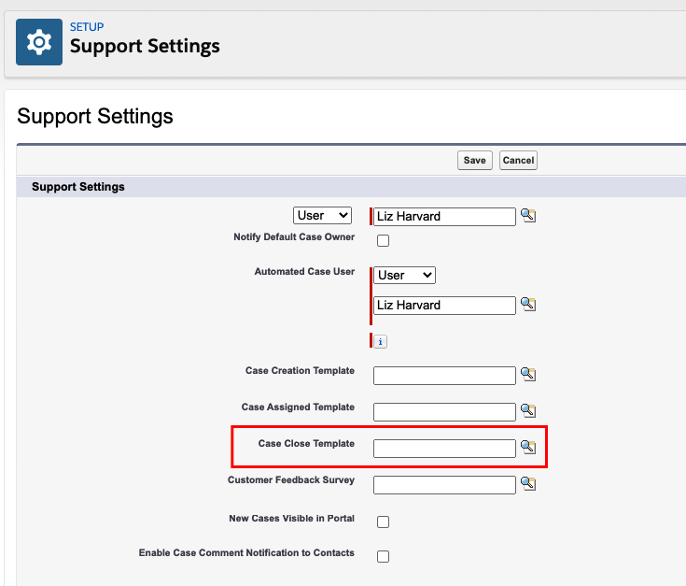Open Automated Case User type dropdown
Image resolution: width=686 pixels, height=586 pixels.
tap(404, 275)
